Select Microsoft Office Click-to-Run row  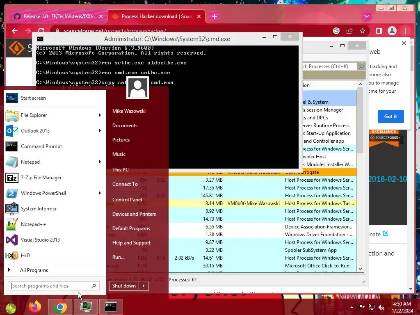[x=262, y=266]
